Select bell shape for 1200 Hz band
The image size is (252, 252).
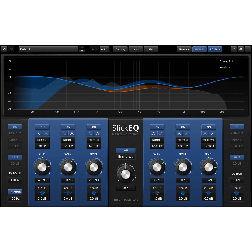pos(153,133)
